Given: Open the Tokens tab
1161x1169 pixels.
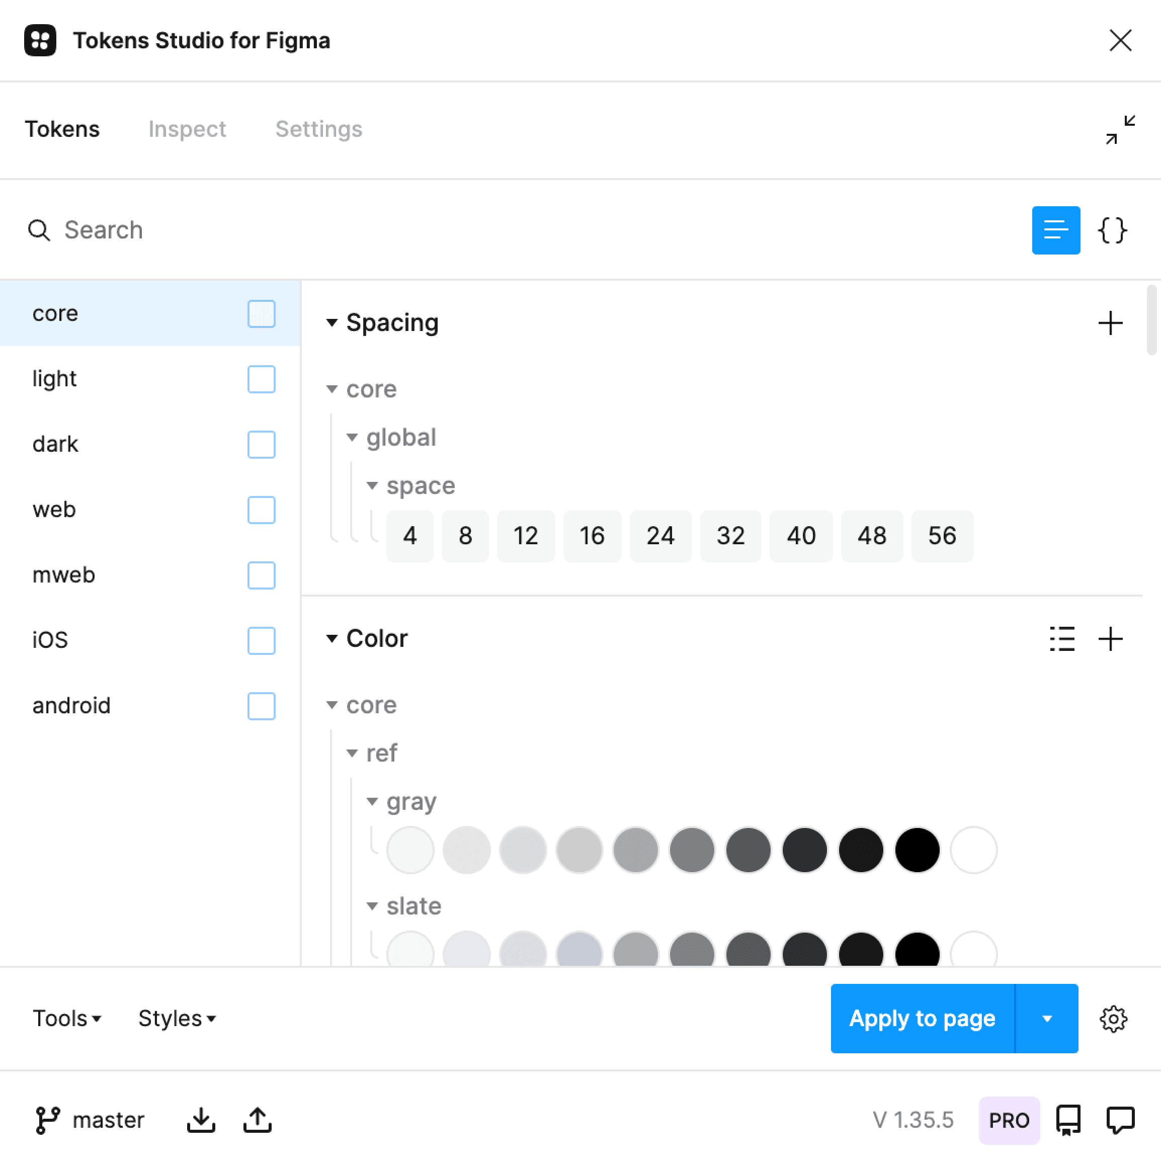Looking at the screenshot, I should click(x=62, y=129).
